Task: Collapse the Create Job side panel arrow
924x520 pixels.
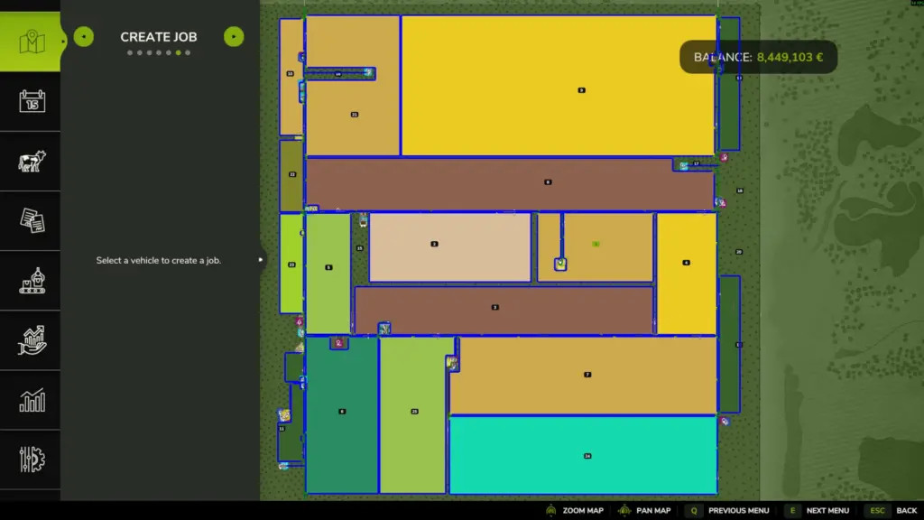Action: [261, 260]
